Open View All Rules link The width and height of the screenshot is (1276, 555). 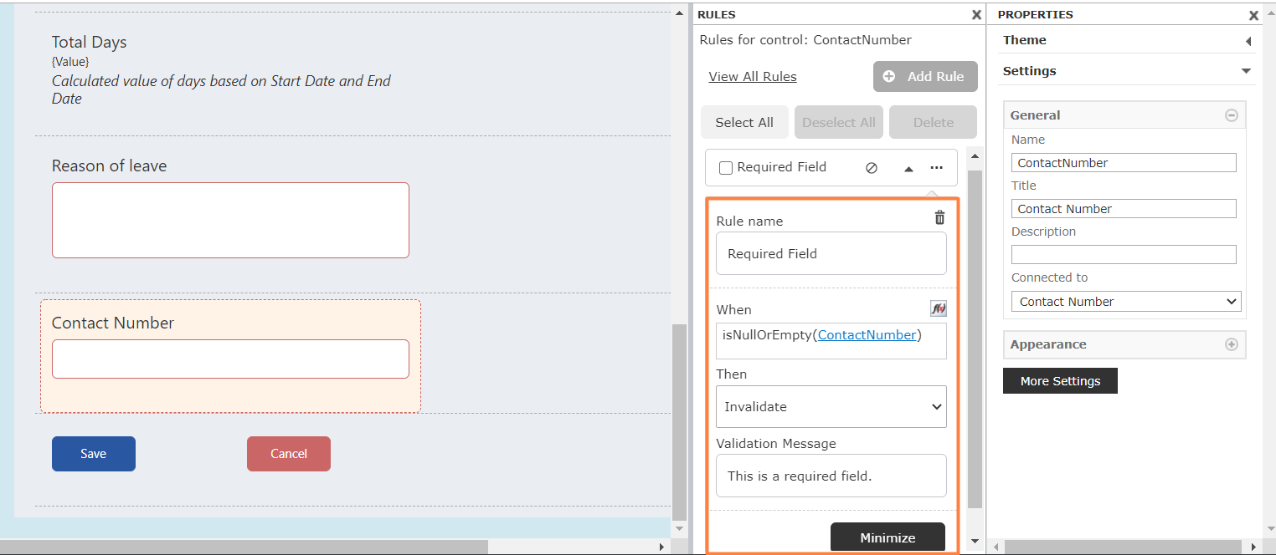(x=753, y=77)
